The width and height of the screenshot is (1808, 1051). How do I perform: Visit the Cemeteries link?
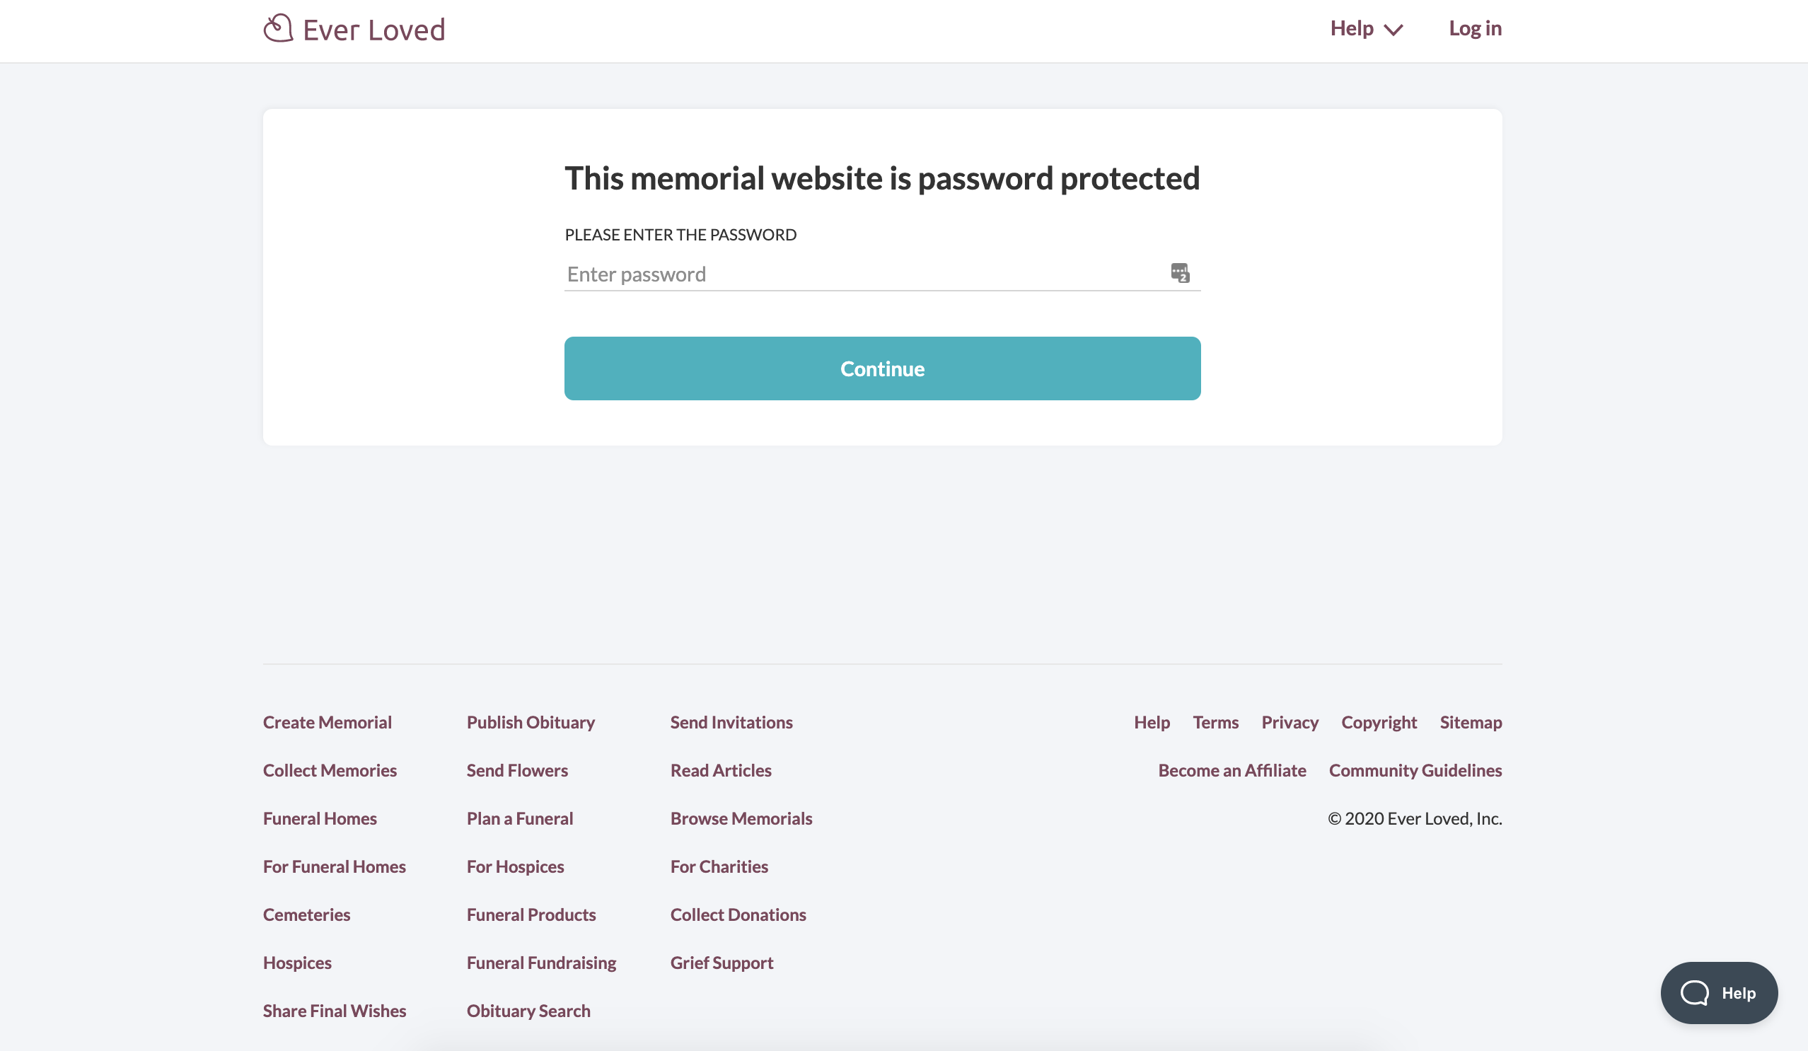[306, 914]
